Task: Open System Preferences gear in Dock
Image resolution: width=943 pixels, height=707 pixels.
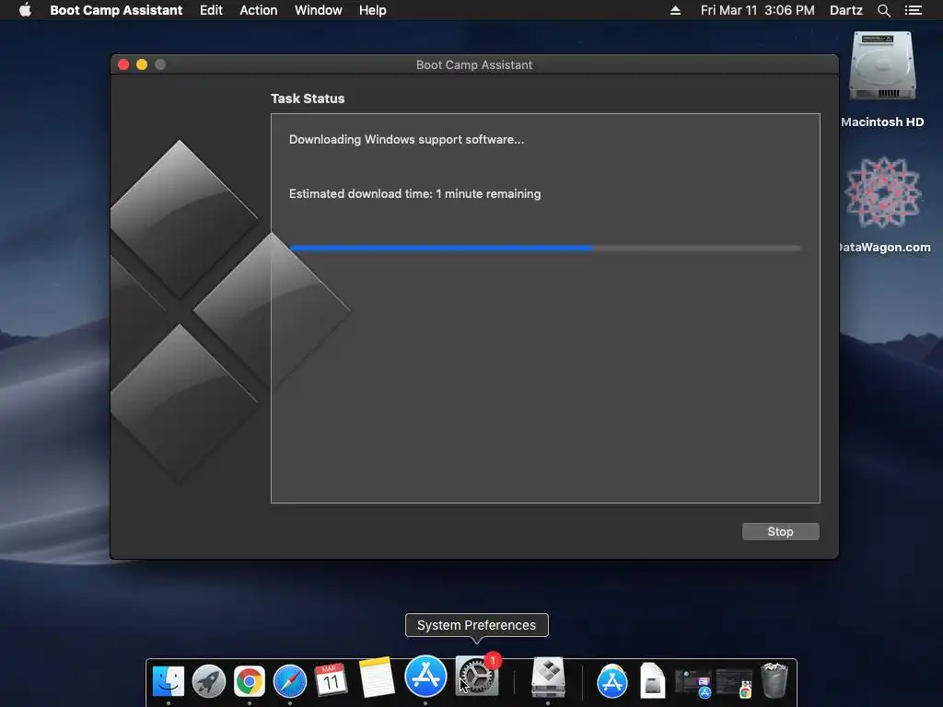Action: coord(476,678)
